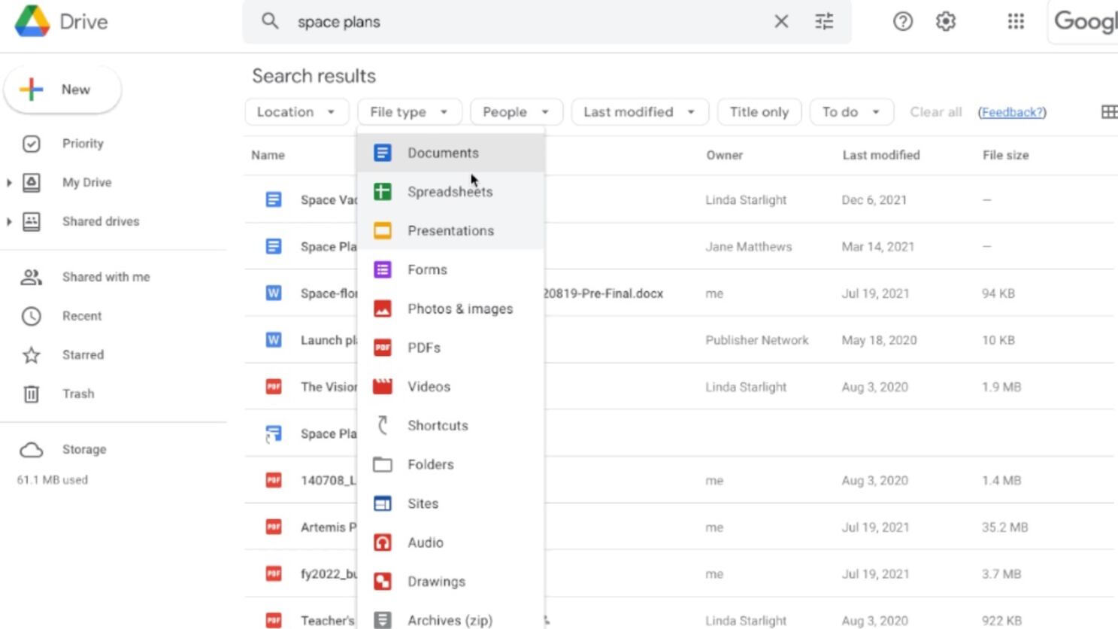Viewport: 1118px width, 629px height.
Task: Click the Google Drive logo
Action: pyautogui.click(x=32, y=21)
